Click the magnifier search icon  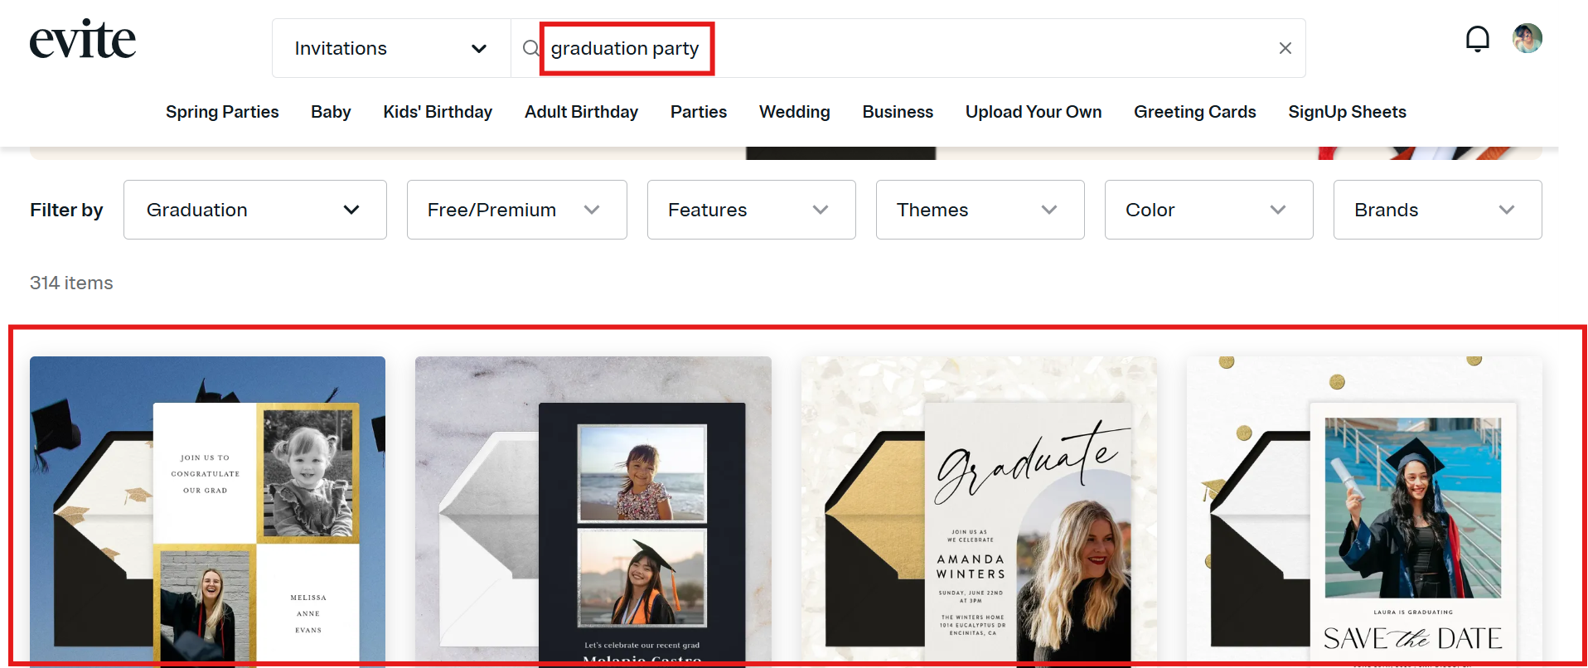[530, 48]
